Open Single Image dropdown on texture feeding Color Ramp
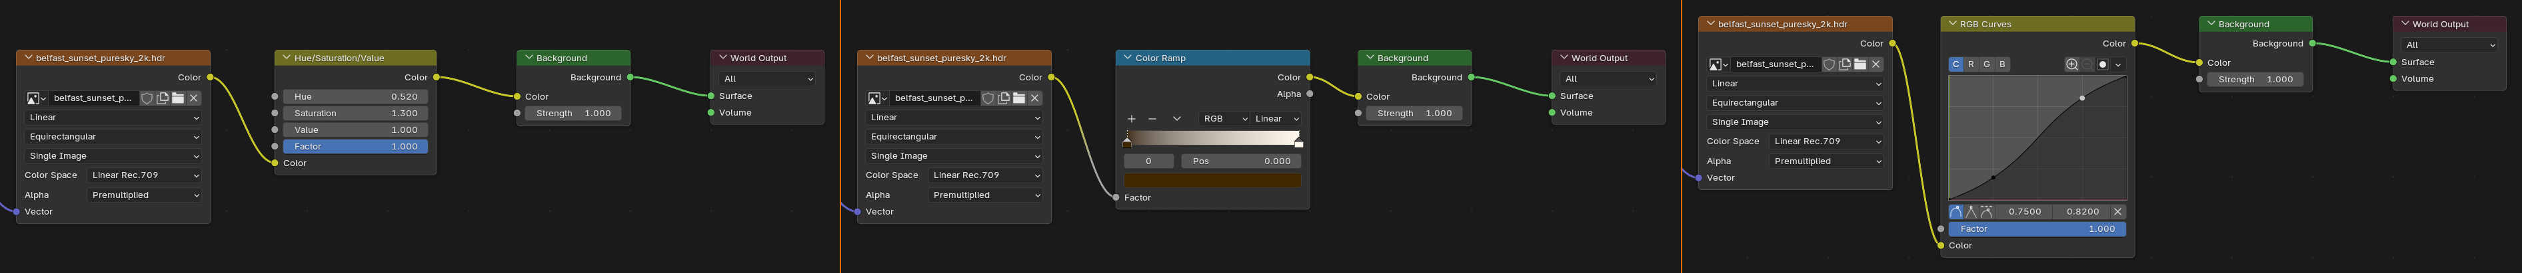The height and width of the screenshot is (273, 2522). click(x=954, y=156)
